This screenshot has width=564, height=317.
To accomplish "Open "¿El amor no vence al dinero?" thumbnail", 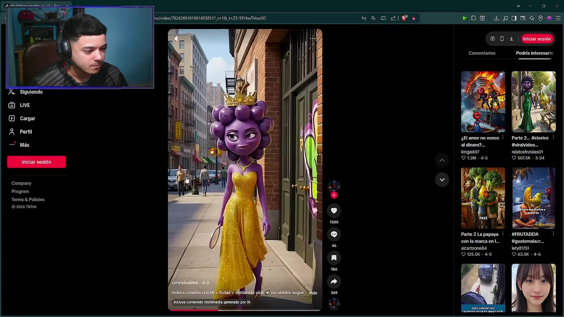I will click(483, 102).
